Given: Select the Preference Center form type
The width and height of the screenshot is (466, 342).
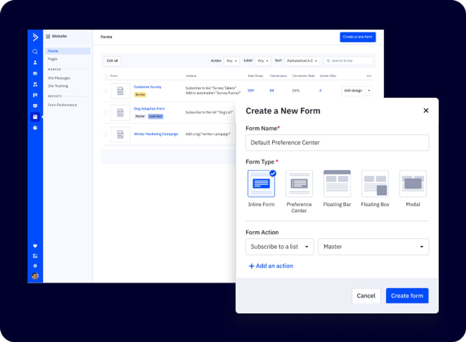Looking at the screenshot, I should 299,184.
